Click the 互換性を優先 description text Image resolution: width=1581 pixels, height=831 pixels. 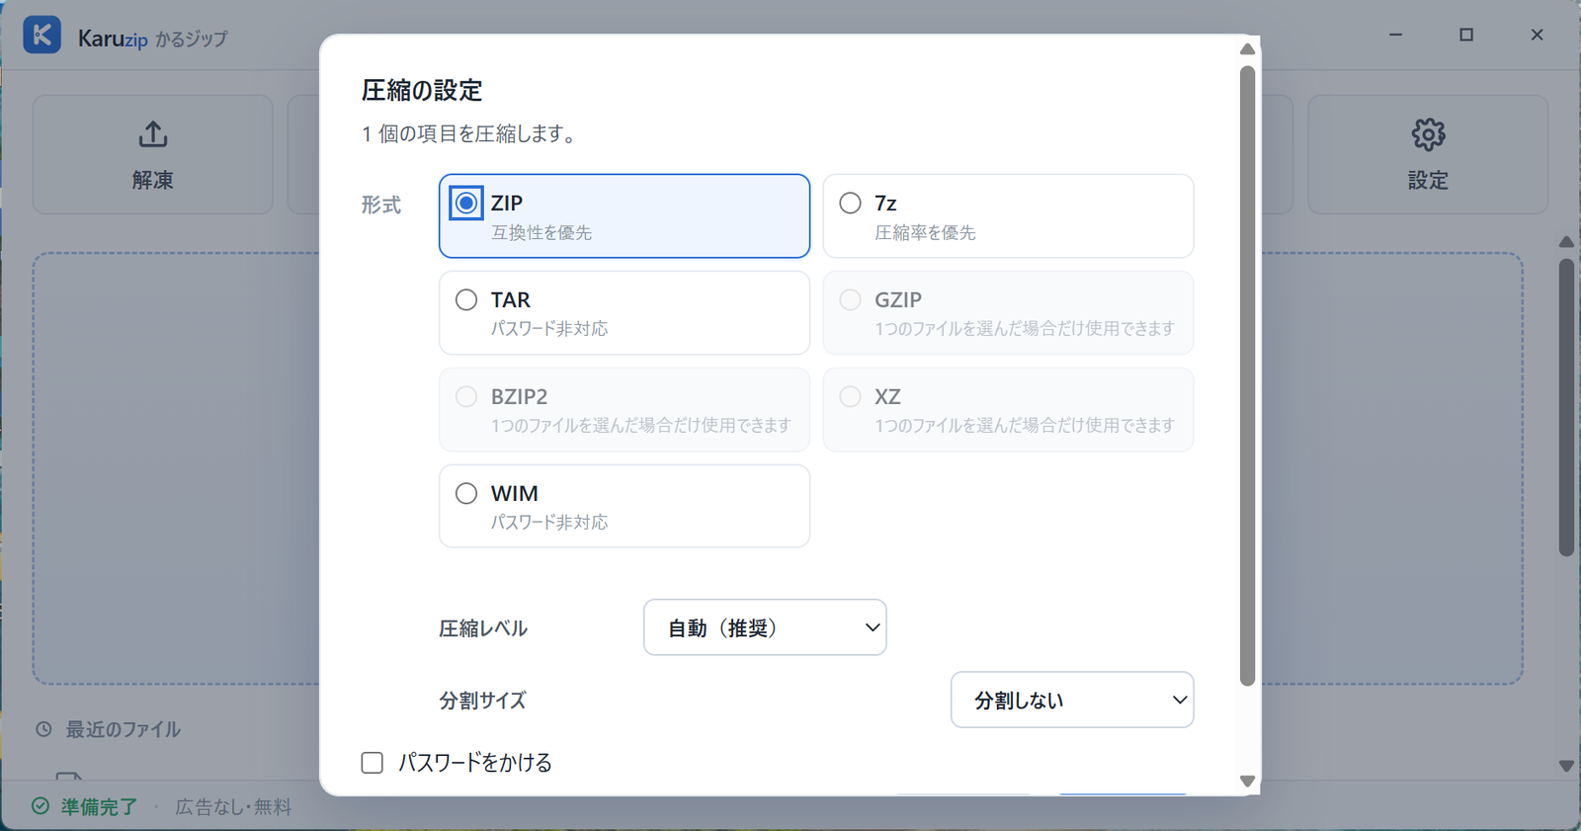pyautogui.click(x=541, y=232)
